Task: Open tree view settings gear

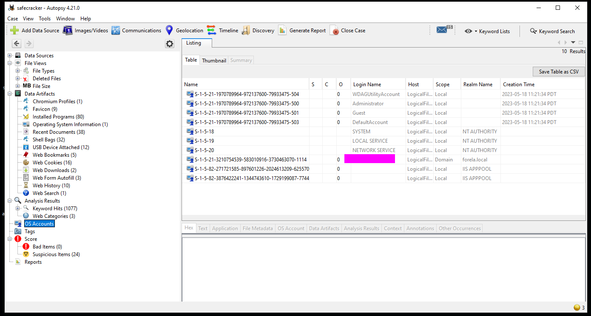Action: point(170,44)
